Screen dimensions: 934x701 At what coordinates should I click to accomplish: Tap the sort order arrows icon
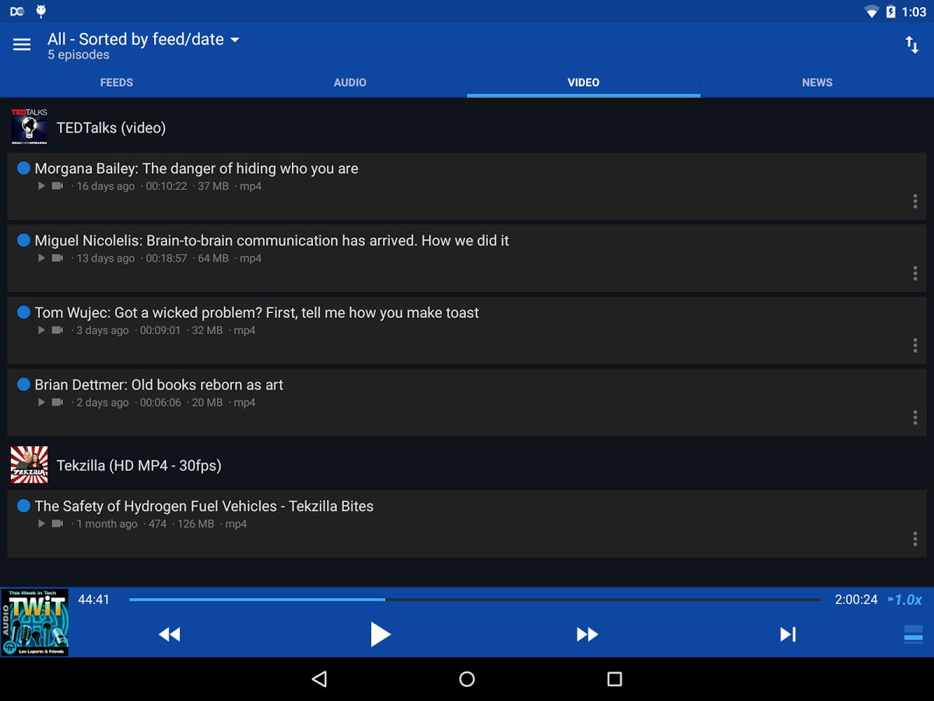[911, 44]
